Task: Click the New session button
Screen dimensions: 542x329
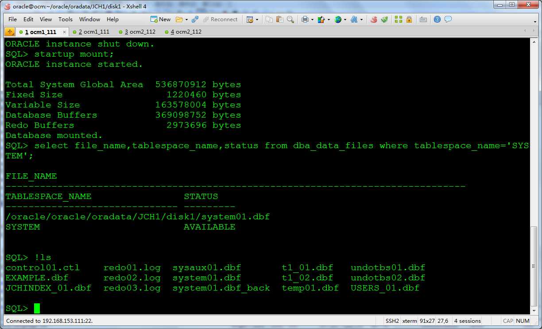Action: [x=160, y=19]
